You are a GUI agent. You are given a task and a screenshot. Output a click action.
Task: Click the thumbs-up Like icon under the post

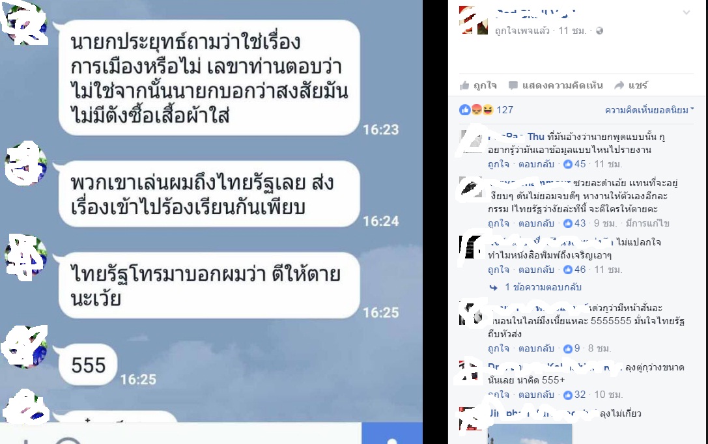[464, 85]
